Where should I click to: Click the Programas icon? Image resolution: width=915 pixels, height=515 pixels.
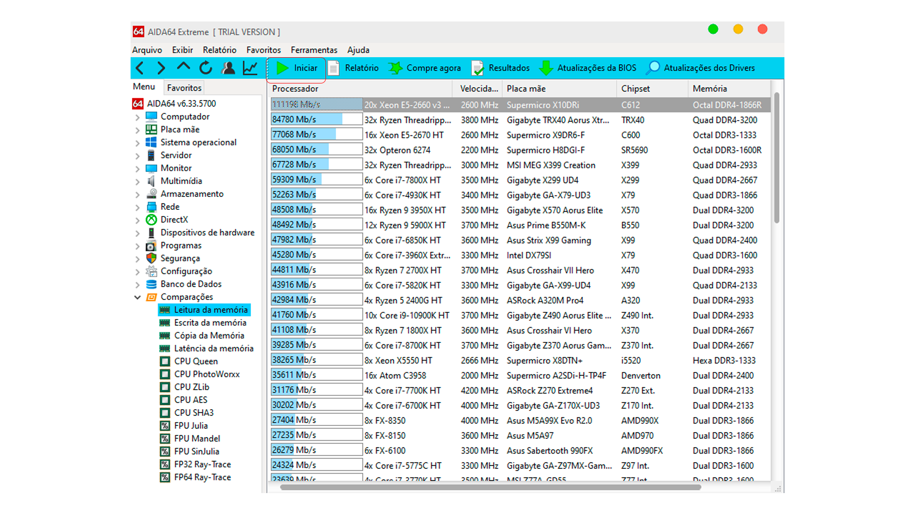152,246
